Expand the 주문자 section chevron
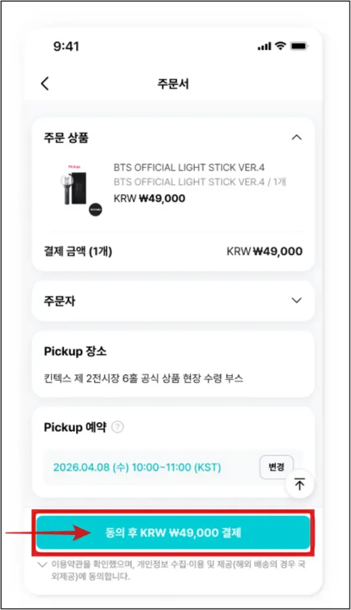351x610 pixels. (297, 301)
